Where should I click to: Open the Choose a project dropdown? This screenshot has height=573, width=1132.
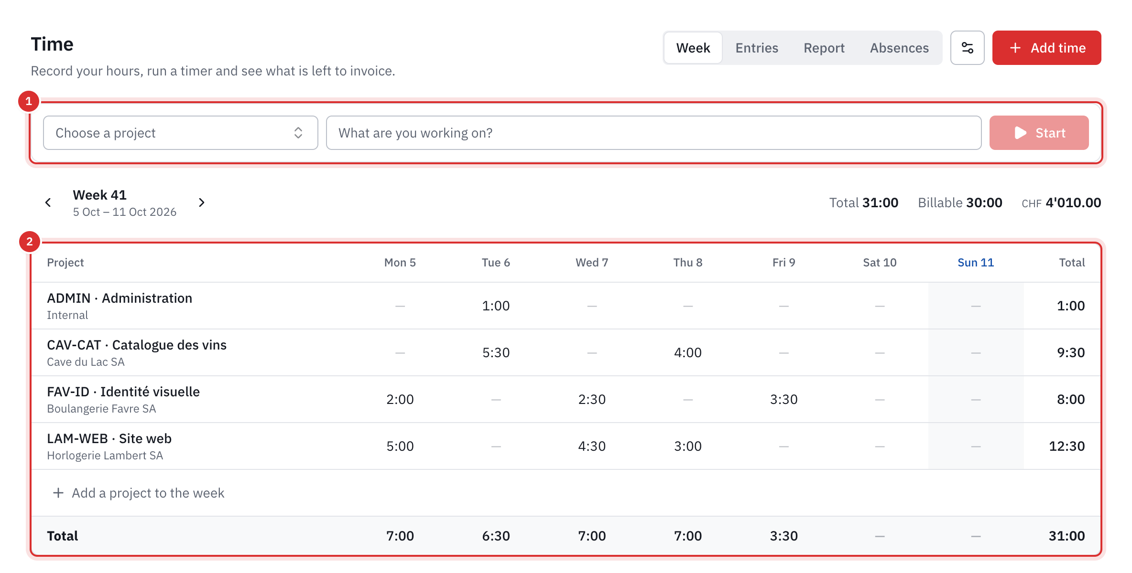[180, 133]
